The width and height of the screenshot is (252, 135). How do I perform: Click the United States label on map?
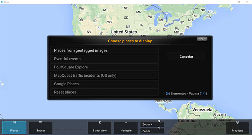point(124,32)
